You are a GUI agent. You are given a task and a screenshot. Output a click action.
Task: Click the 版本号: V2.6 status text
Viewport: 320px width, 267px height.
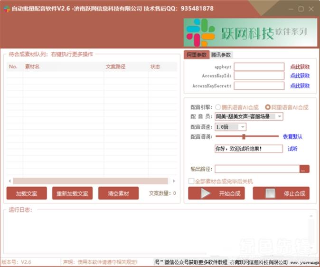click(x=17, y=262)
